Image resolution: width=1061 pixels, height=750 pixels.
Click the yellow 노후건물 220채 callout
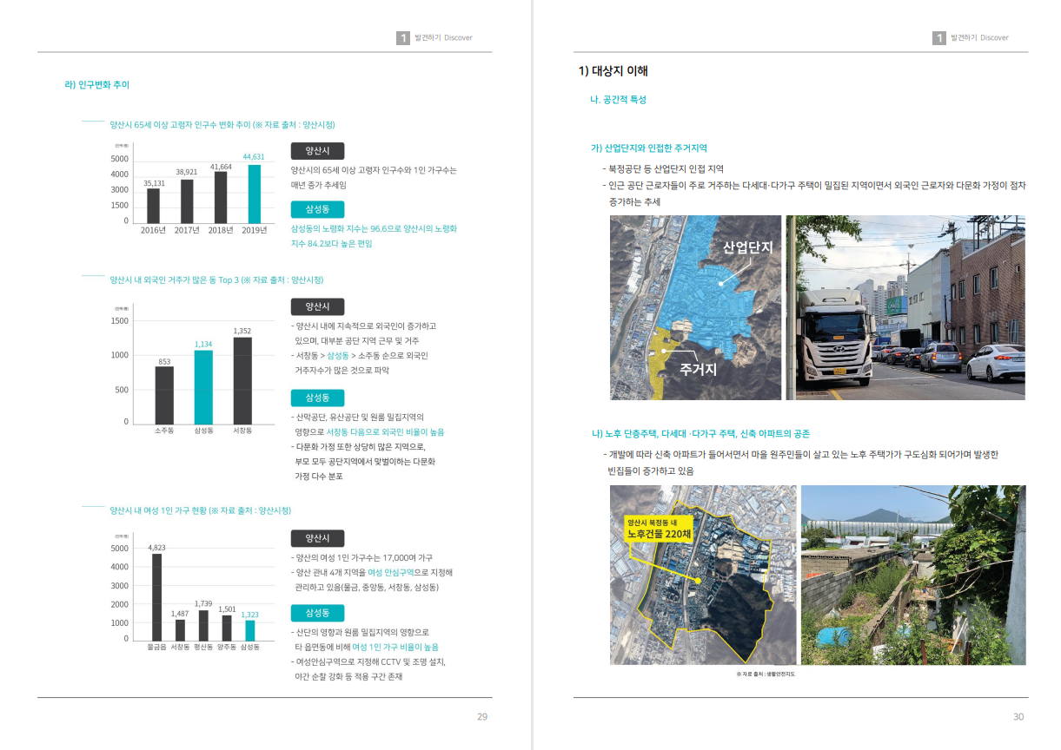660,529
